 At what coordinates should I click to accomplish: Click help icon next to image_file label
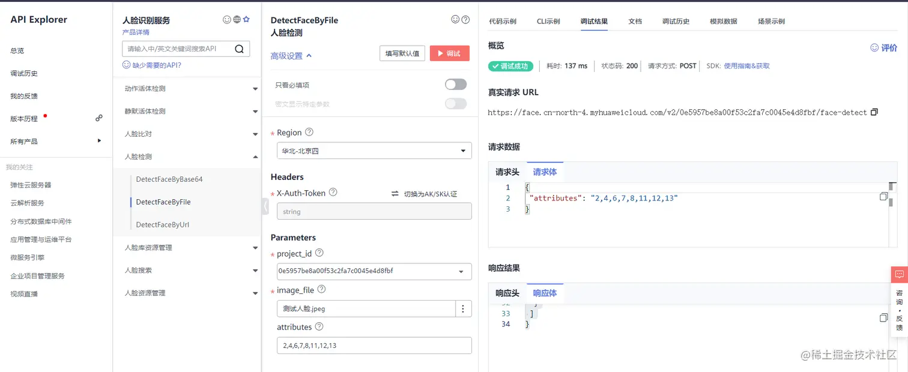click(321, 289)
